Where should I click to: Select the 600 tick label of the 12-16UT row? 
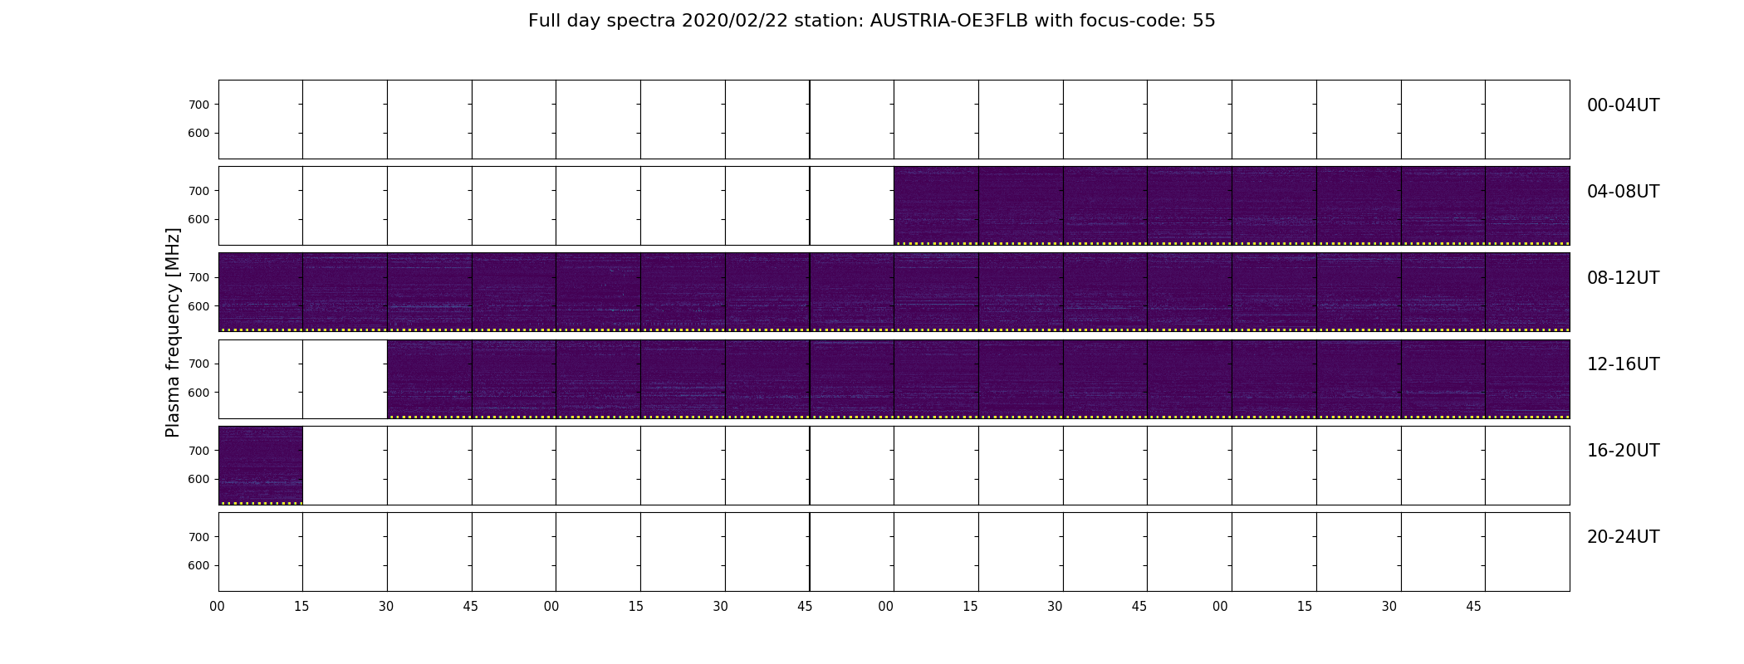(x=198, y=393)
